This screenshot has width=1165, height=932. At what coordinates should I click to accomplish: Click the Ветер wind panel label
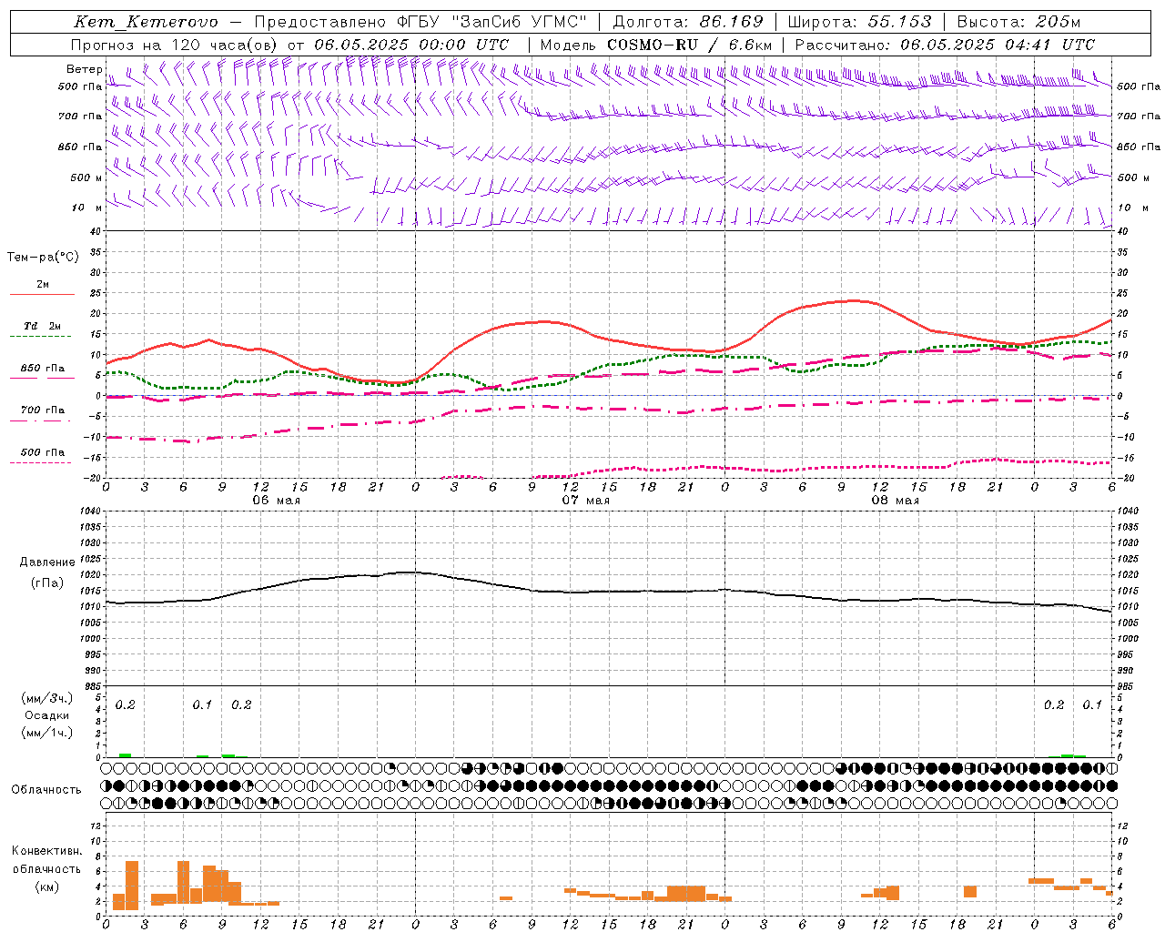(84, 69)
